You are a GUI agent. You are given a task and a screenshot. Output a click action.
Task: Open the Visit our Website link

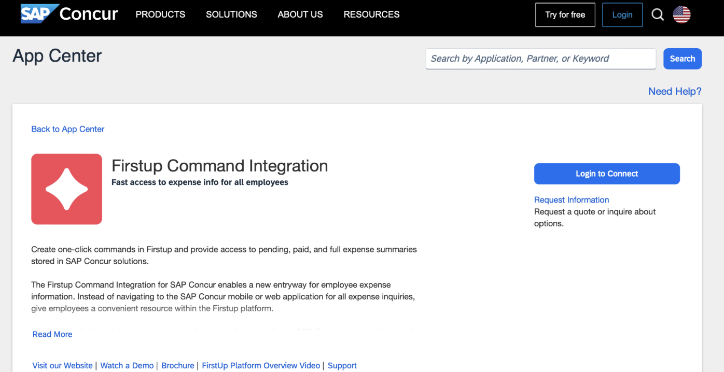pyautogui.click(x=63, y=365)
